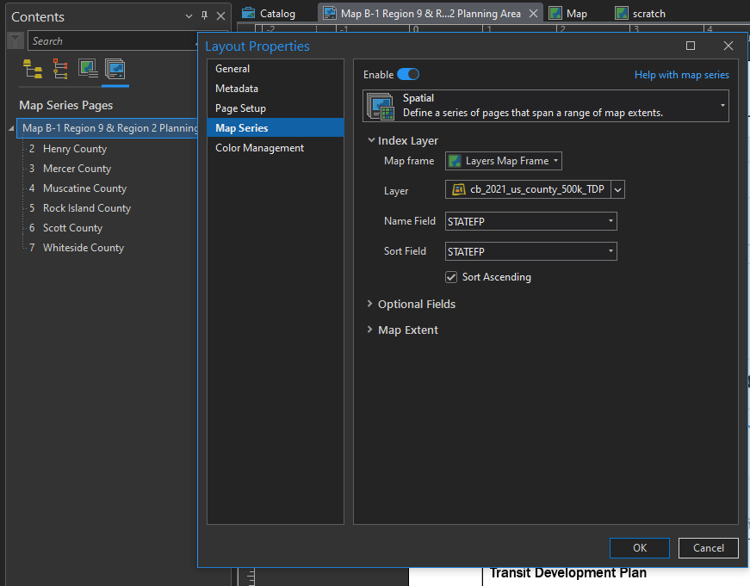Click inside the Contents search box
Screen dimensions: 750x586
(103, 40)
